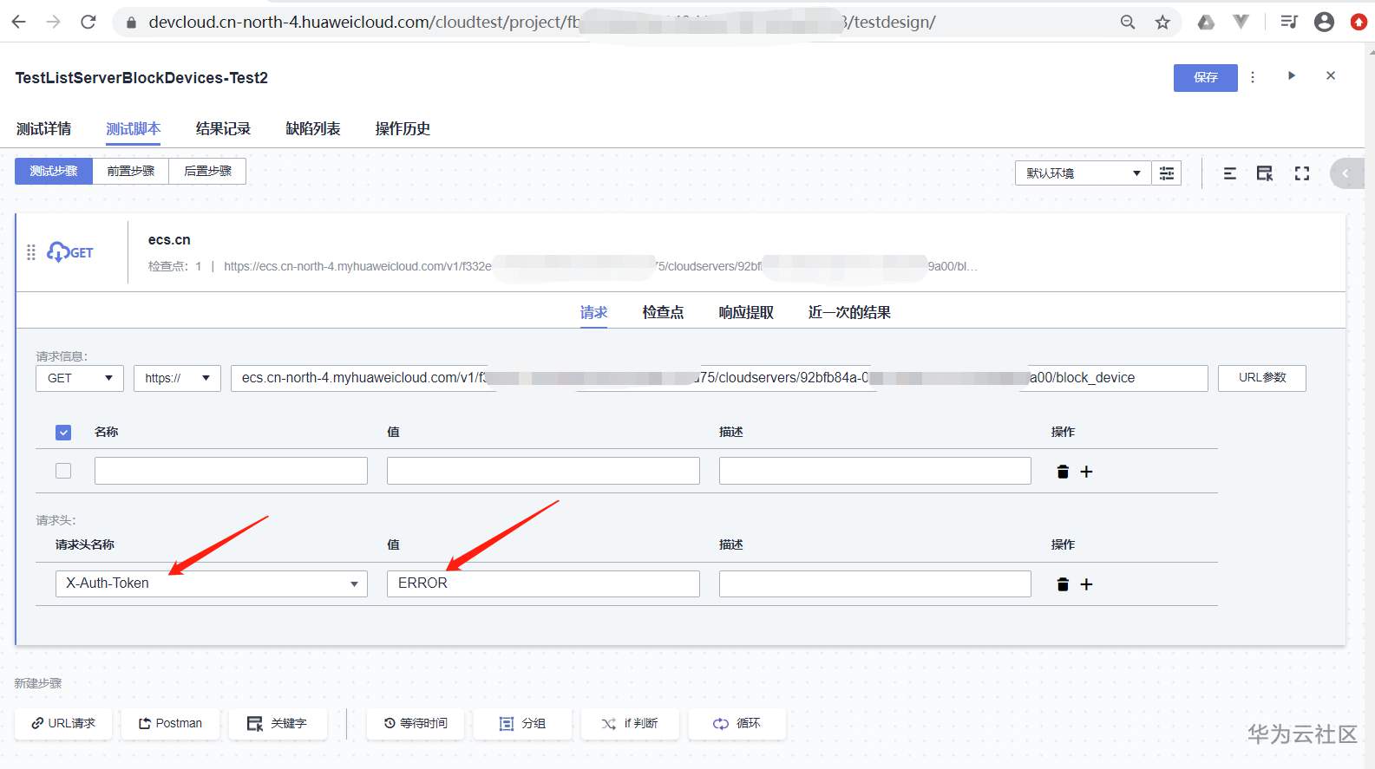Add a new request header row
Image resolution: width=1375 pixels, height=769 pixels.
click(x=1086, y=584)
